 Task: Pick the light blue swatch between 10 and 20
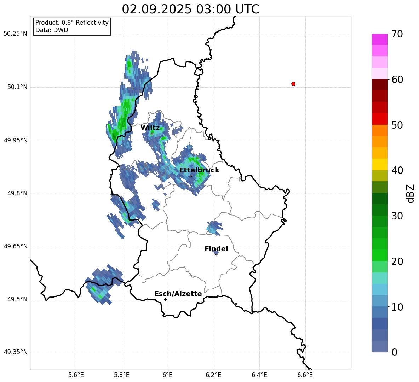pos(379,289)
